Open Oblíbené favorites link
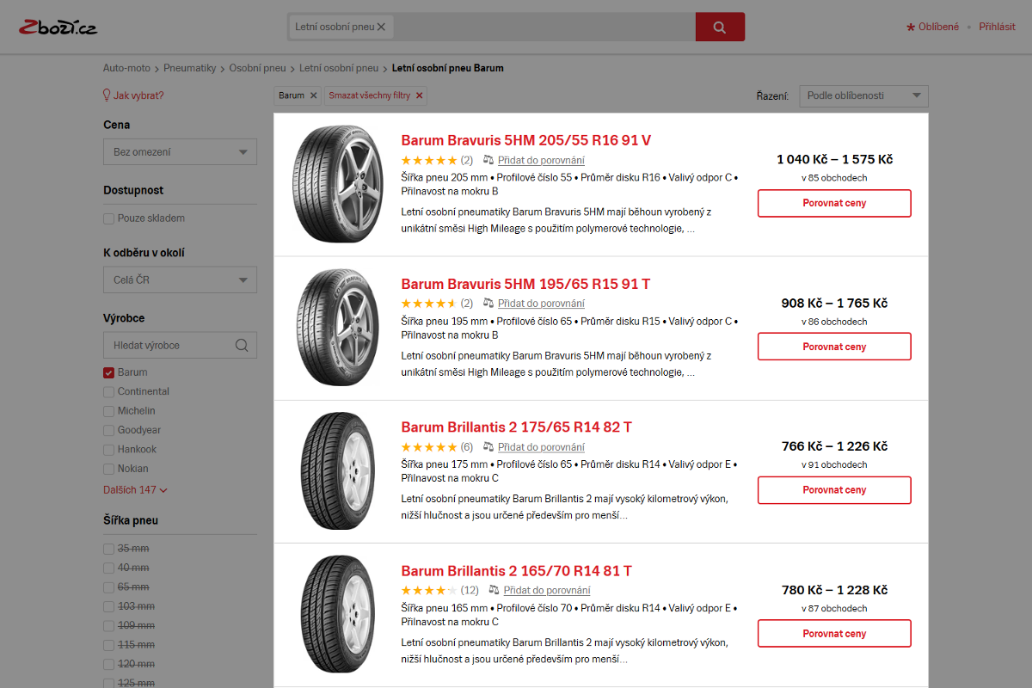This screenshot has width=1032, height=688. click(x=938, y=27)
